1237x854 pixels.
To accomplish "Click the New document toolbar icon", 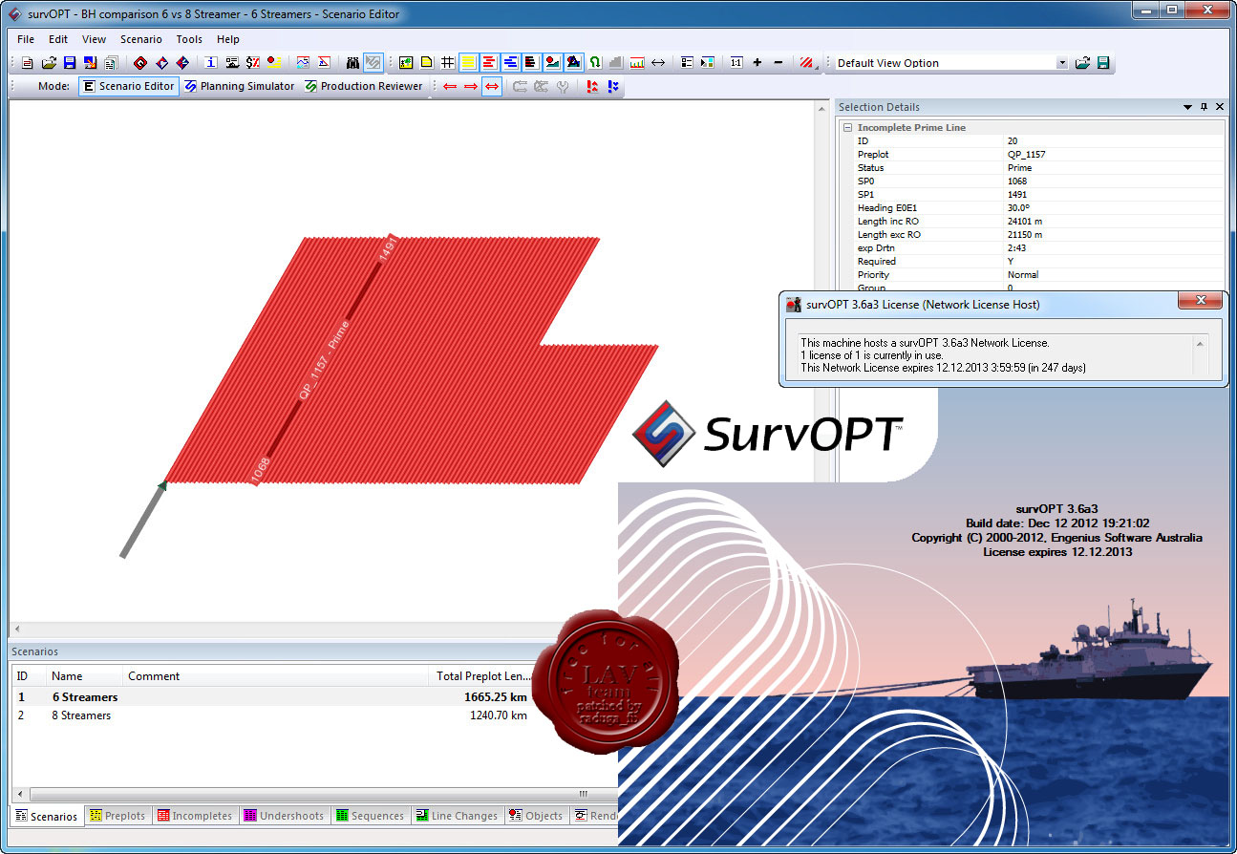I will click(x=28, y=63).
